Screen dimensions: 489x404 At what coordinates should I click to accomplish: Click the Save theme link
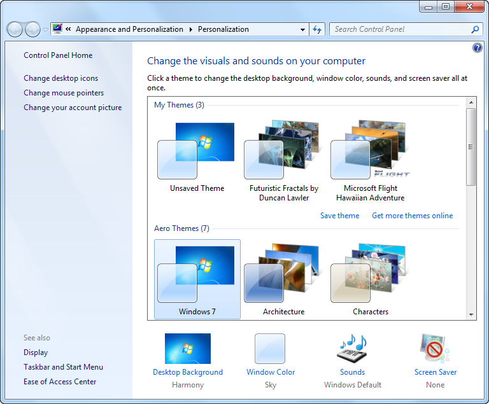tap(339, 216)
